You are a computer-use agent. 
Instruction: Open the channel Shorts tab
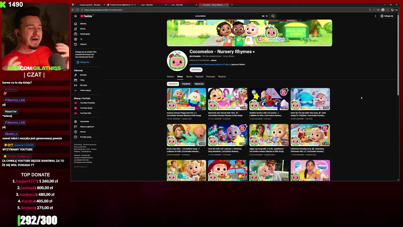189,77
